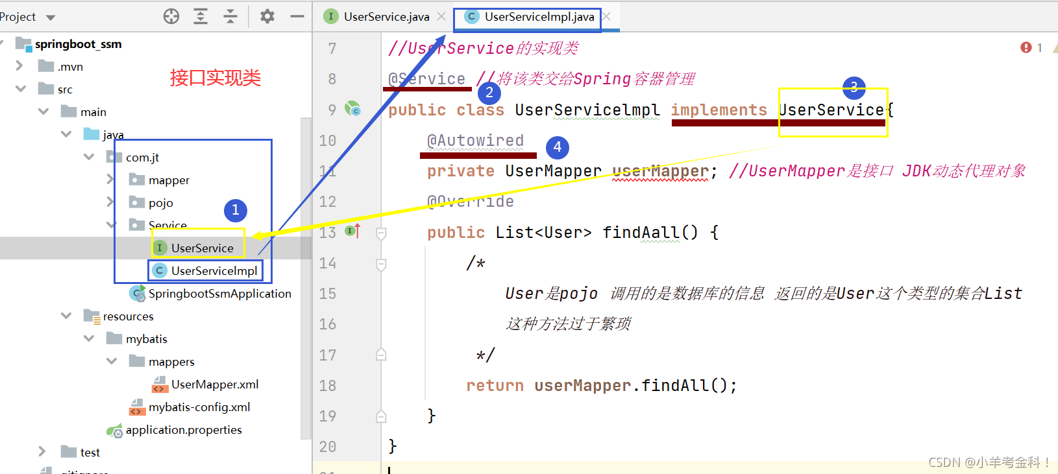Collapse the resources folder
The width and height of the screenshot is (1058, 474).
[66, 316]
